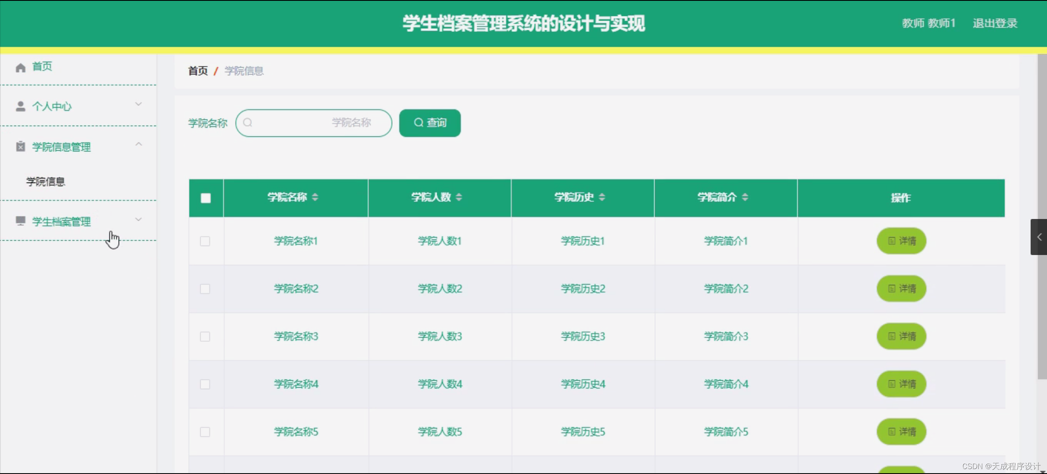
Task: Click sort arrows on 学院名称 column
Action: click(x=315, y=197)
